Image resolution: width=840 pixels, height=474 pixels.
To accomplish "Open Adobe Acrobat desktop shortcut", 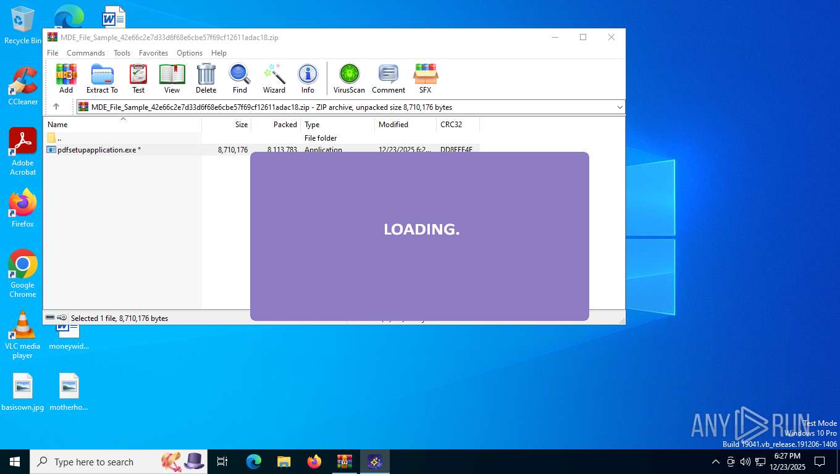I will coord(23,152).
